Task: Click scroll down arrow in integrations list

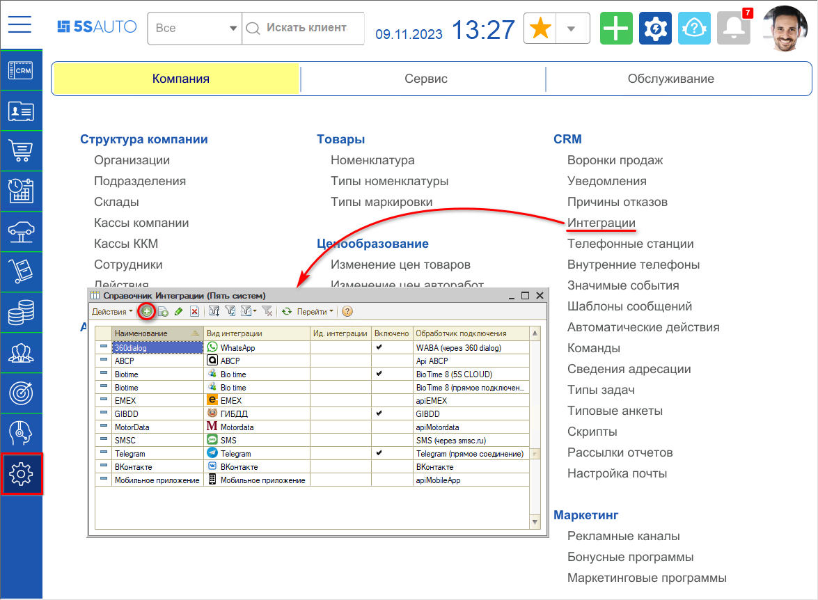Action: click(535, 522)
